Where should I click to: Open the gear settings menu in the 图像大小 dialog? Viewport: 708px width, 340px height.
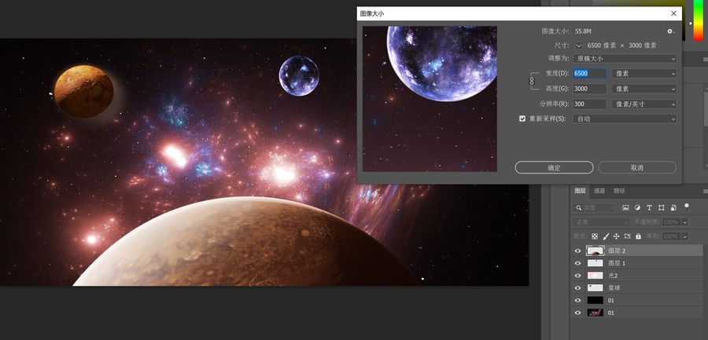click(670, 31)
